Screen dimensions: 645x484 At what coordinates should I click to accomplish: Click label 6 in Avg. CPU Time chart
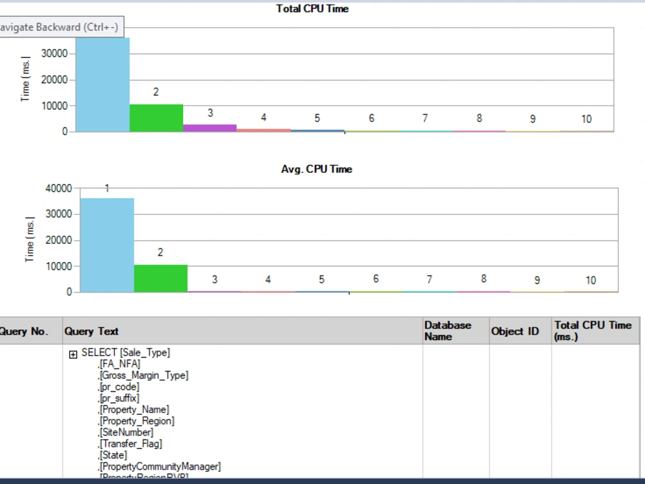click(375, 279)
